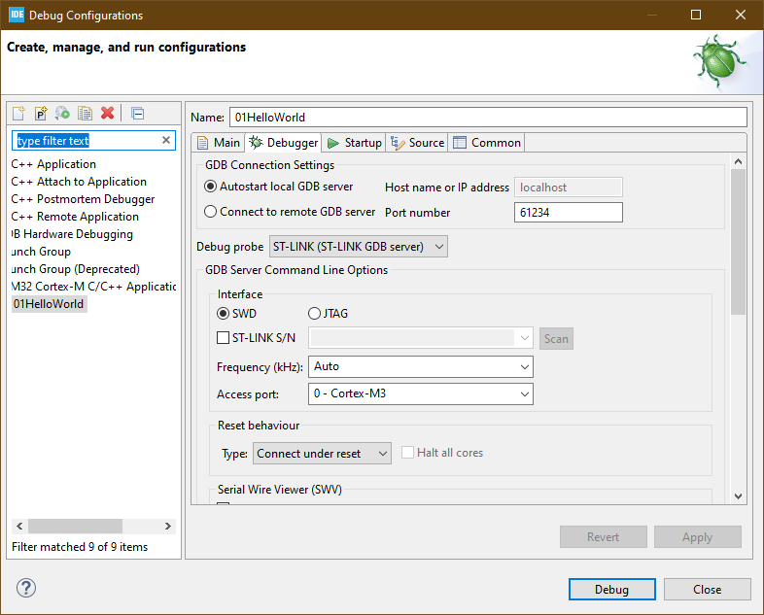The image size is (764, 615).
Task: Switch to the Startup tab
Action: (x=355, y=143)
